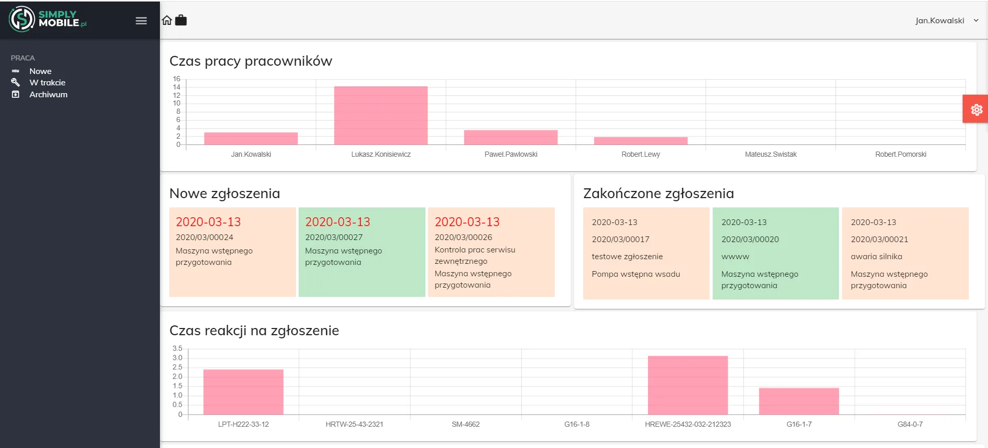
Task: Click the Czas reakcji na zgłoszenie heading
Action: (x=254, y=331)
